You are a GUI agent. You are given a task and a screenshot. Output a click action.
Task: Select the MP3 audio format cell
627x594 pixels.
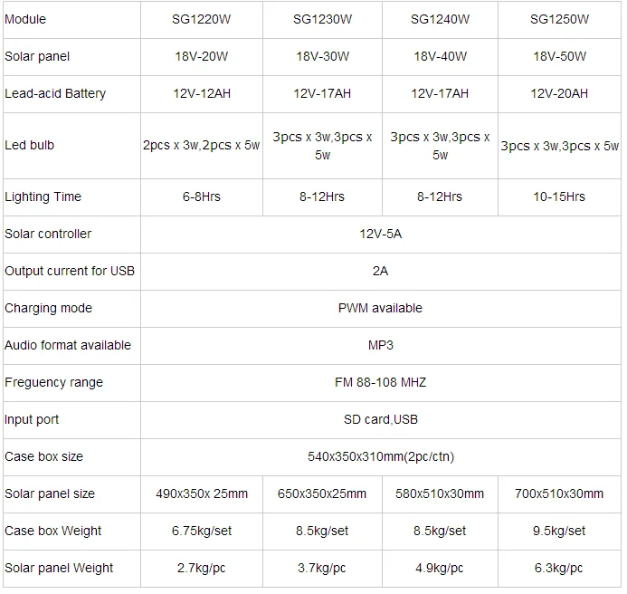tap(380, 345)
